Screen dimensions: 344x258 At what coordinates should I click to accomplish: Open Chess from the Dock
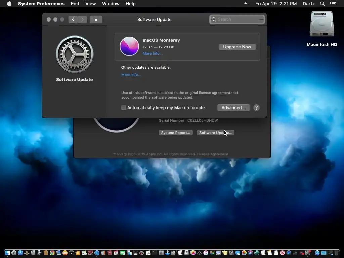[27, 253]
